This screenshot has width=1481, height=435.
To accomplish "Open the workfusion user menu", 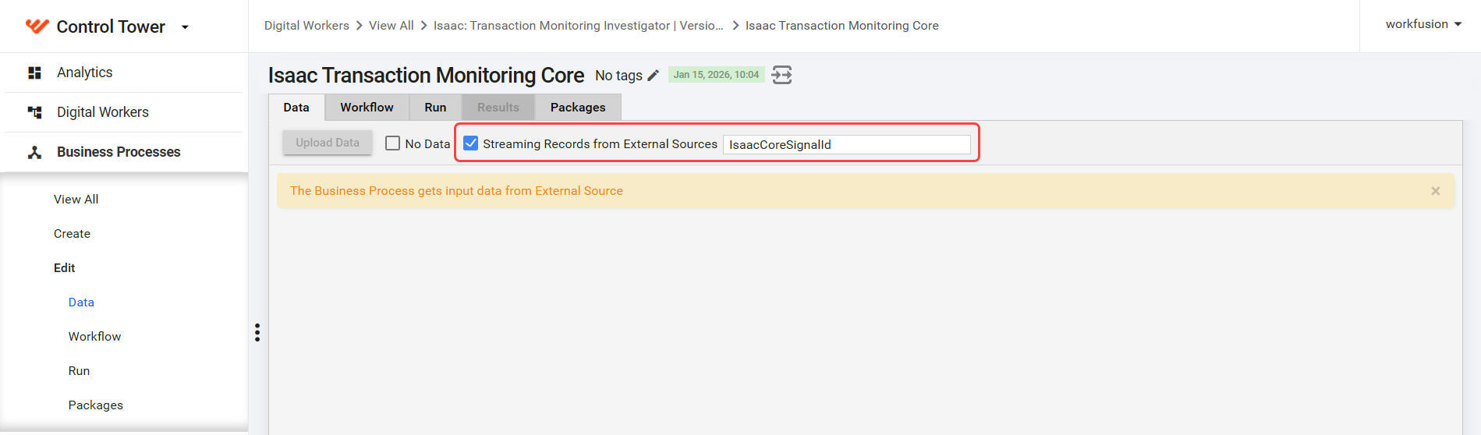I will (1423, 24).
